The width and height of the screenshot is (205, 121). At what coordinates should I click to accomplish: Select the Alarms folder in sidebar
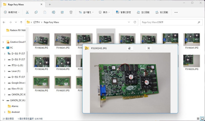pyautogui.click(x=13, y=106)
